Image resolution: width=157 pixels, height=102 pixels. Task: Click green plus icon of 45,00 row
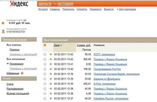pos(51,89)
